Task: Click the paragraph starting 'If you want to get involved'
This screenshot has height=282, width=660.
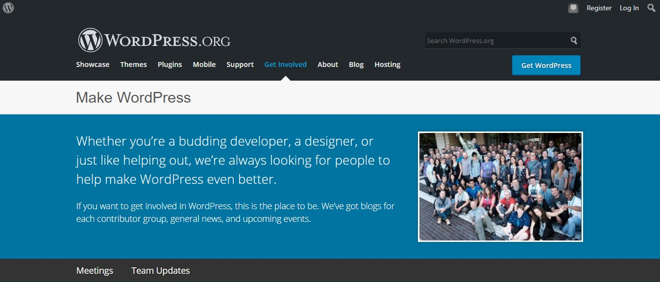Action: coord(235,212)
